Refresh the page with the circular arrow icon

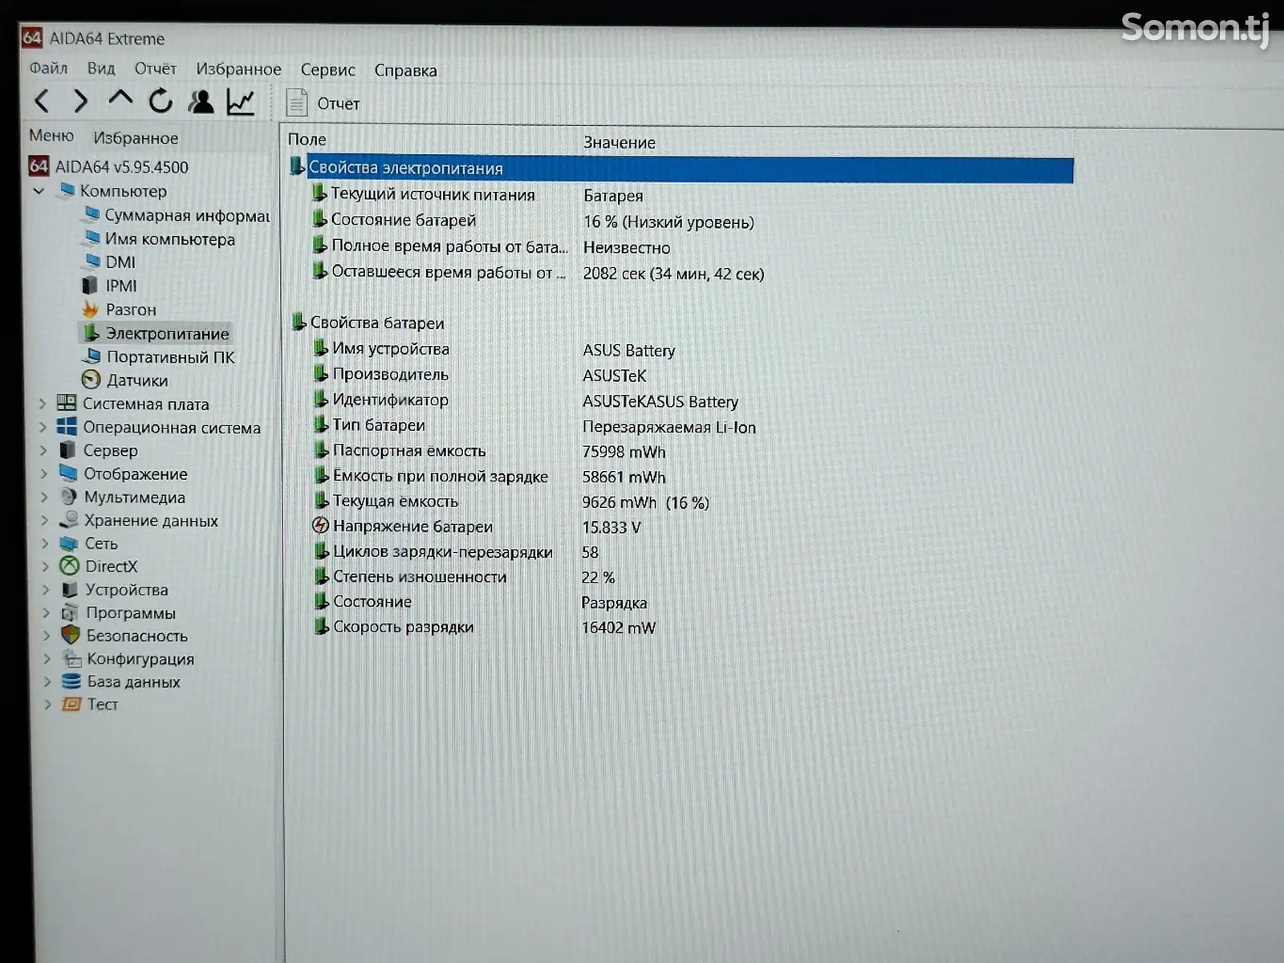(160, 101)
